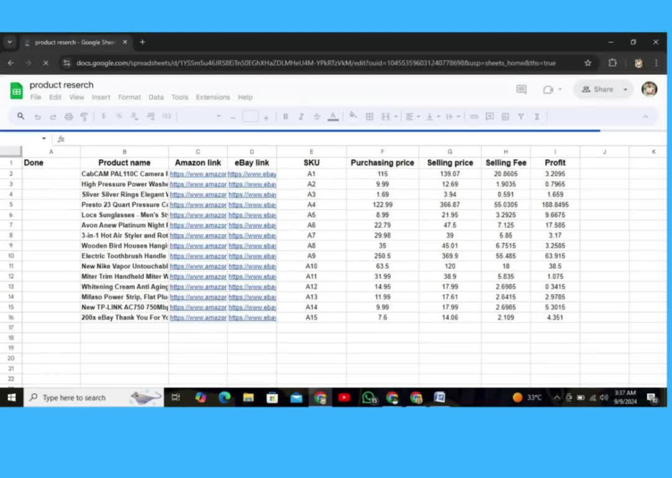
Task: Click the Windows Start button
Action: pyautogui.click(x=11, y=397)
